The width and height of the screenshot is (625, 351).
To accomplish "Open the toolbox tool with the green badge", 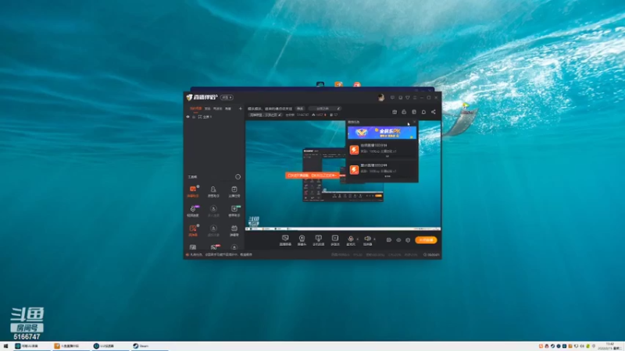I will (234, 211).
